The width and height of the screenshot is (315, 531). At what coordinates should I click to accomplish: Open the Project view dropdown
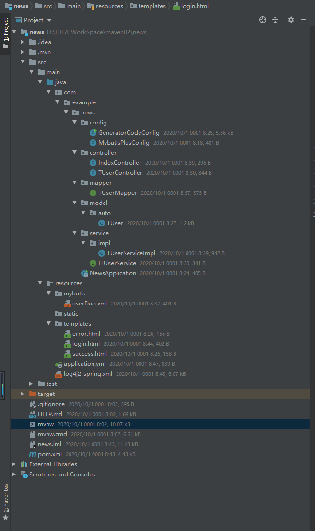click(x=33, y=20)
